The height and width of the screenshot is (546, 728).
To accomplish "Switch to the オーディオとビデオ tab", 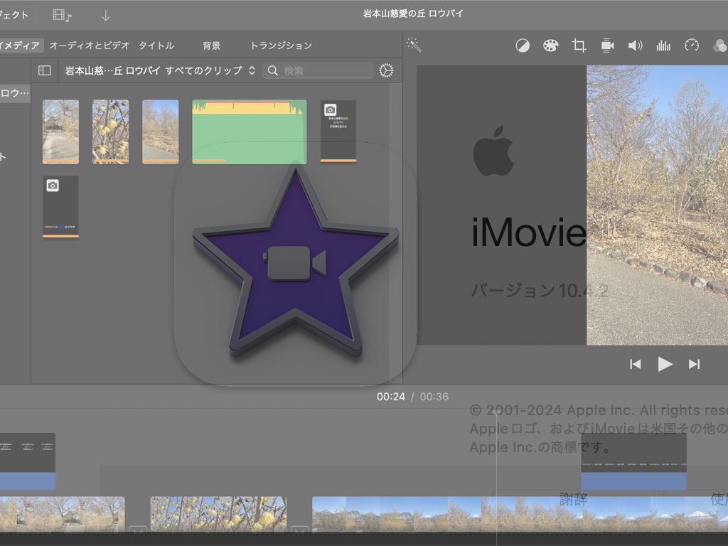I will click(90, 45).
